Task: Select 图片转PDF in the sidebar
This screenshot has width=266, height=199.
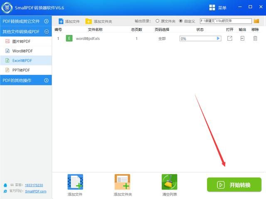Action: pos(26,41)
